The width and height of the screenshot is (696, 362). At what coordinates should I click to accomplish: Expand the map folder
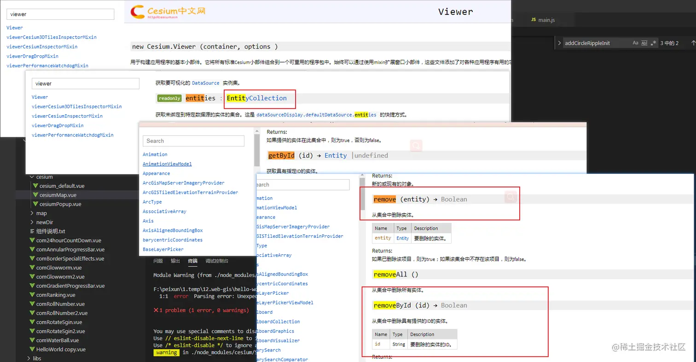point(32,213)
